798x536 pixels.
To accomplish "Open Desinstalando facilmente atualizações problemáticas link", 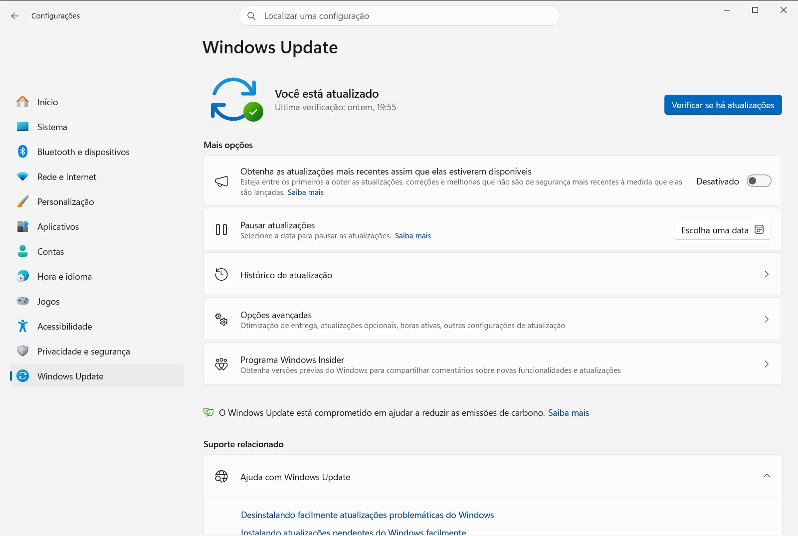I will (367, 515).
